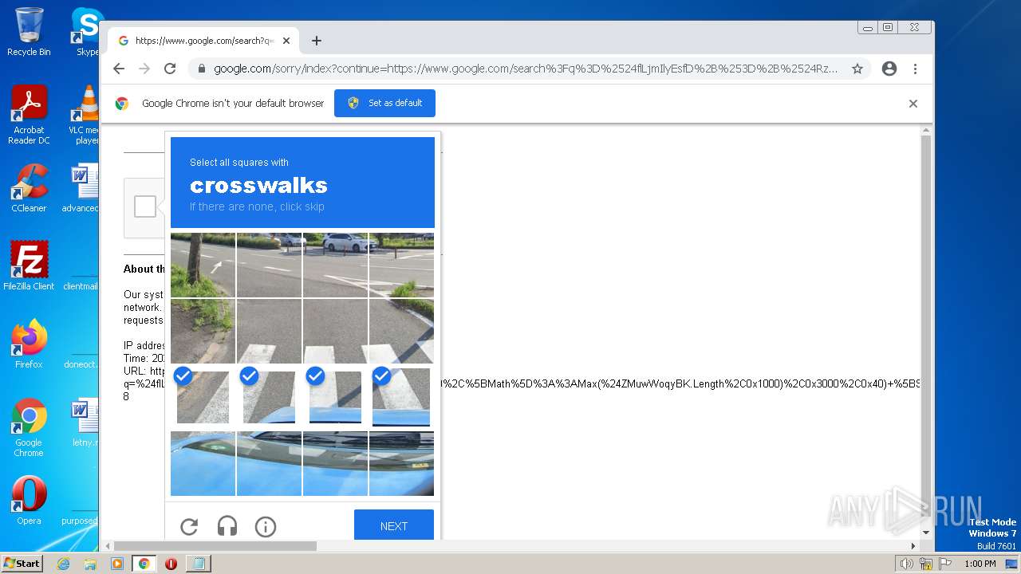
Task: Switch to the google.com/search tab
Action: tap(203, 41)
